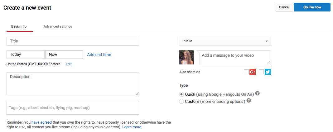Switch to the Basic info tab
This screenshot has width=333, height=132.
[x=19, y=27]
